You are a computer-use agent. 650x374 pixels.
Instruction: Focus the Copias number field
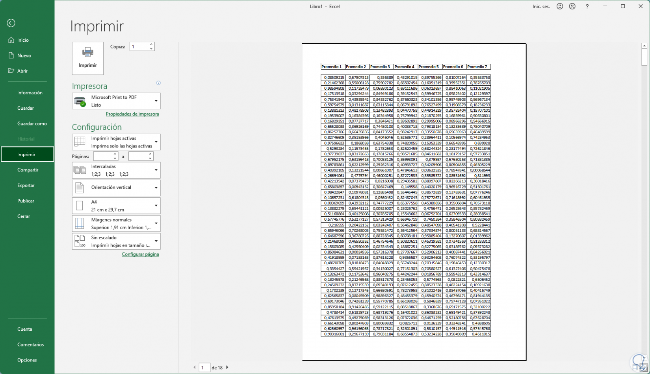(139, 46)
